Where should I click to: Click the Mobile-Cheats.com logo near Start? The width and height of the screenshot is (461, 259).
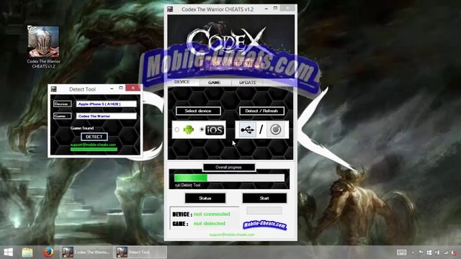tap(264, 225)
